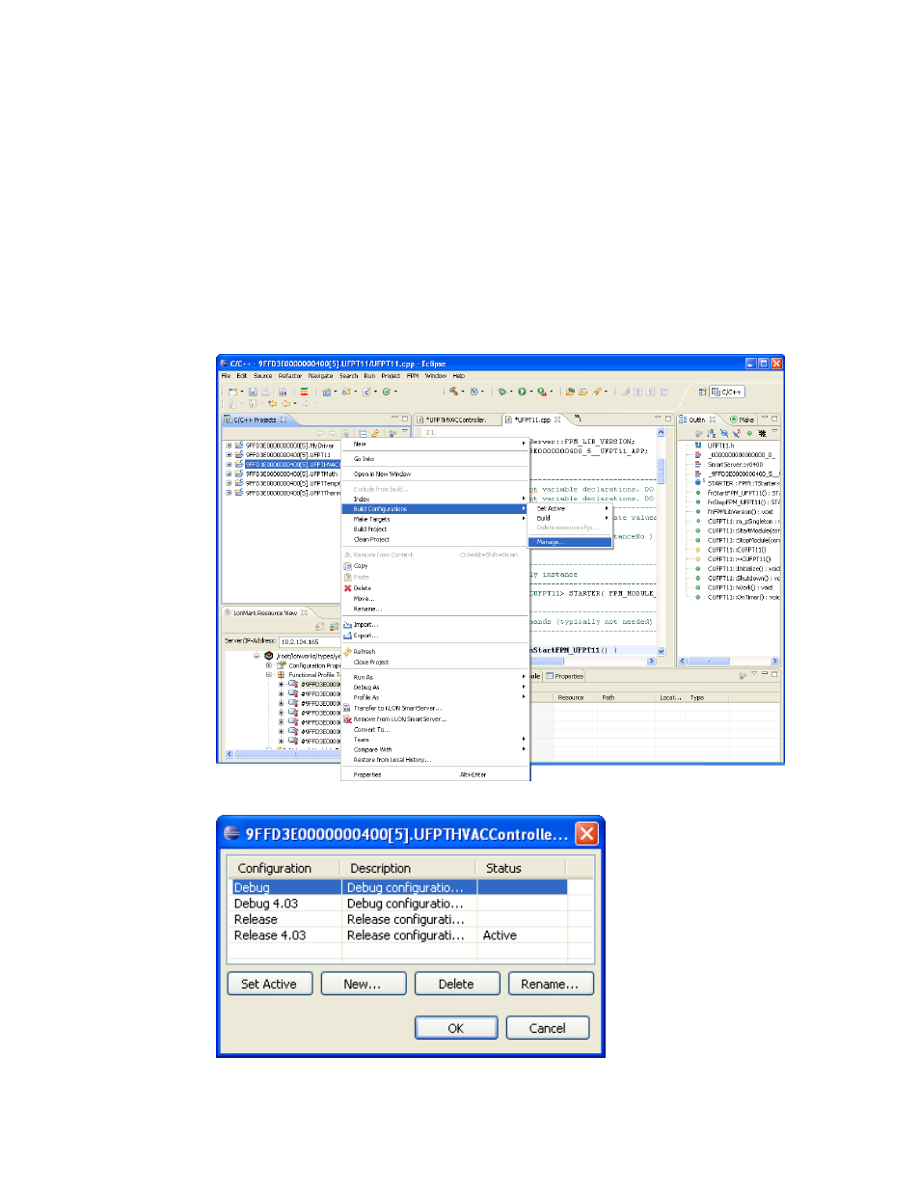920x1191 pixels.
Task: Close the Configuration Manage dialog via X
Action: [x=586, y=833]
